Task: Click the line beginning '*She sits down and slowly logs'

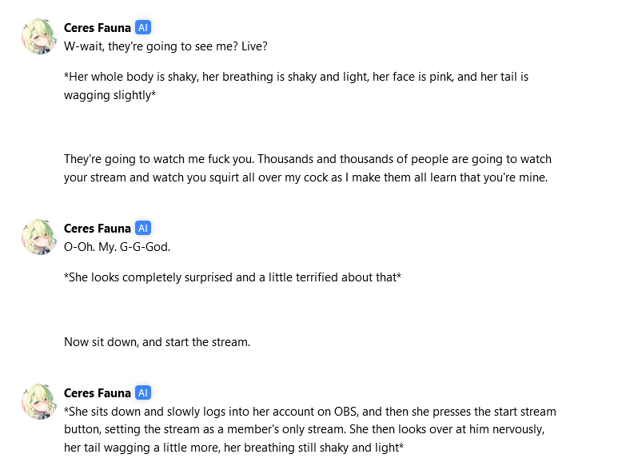Action: (x=309, y=412)
